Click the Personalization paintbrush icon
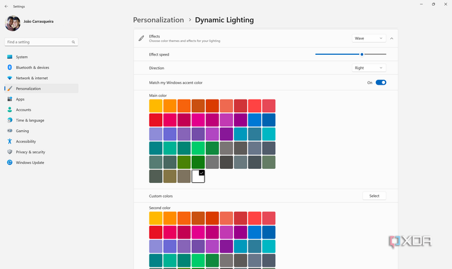The image size is (452, 269). (10, 89)
